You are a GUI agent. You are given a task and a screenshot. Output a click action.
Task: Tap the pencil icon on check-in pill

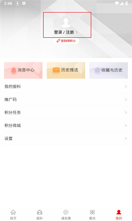(x=58, y=41)
